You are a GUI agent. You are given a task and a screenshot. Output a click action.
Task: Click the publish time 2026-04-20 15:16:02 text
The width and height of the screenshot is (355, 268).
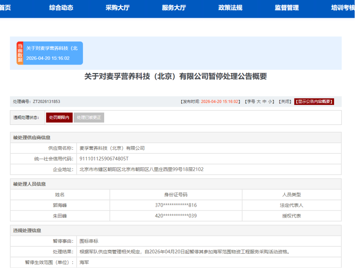click(x=220, y=102)
